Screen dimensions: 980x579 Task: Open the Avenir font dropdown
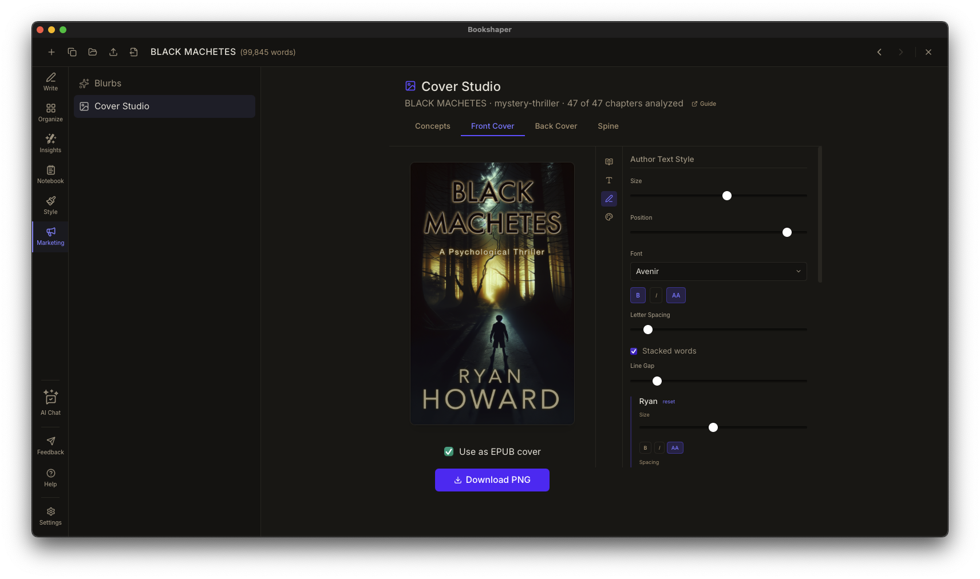[x=718, y=271]
